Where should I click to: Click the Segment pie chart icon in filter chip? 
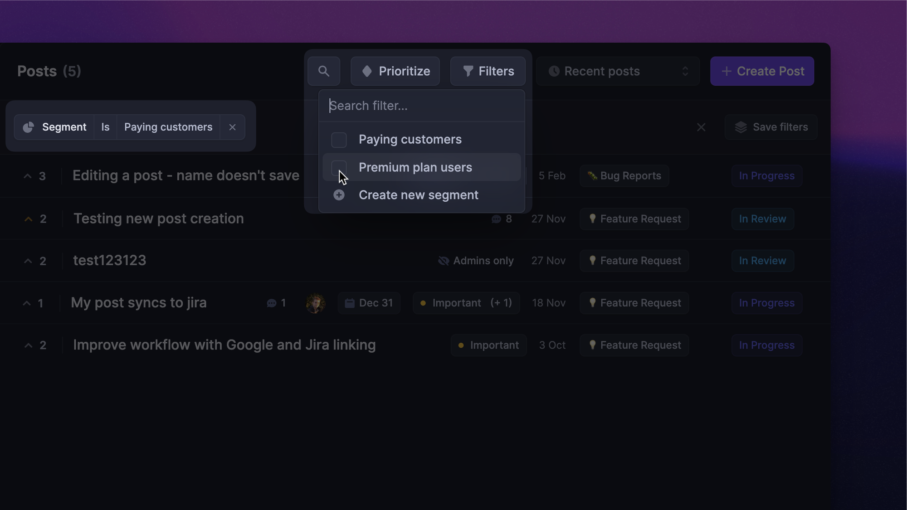tap(28, 127)
